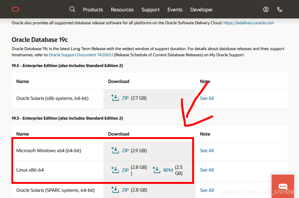This screenshot has width=299, height=198.
Task: Click ZIP link for Oracle Solaris SPARC systems
Action: (125, 190)
